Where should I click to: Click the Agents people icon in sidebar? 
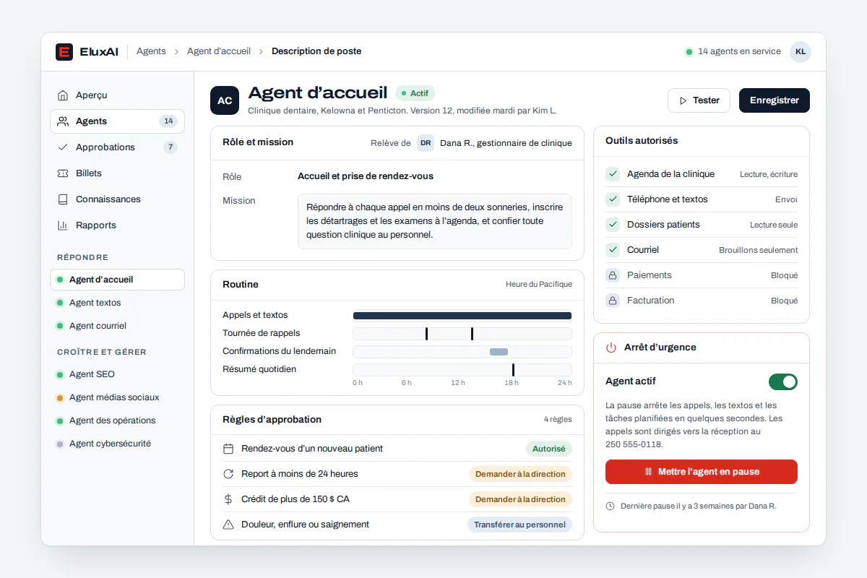63,121
